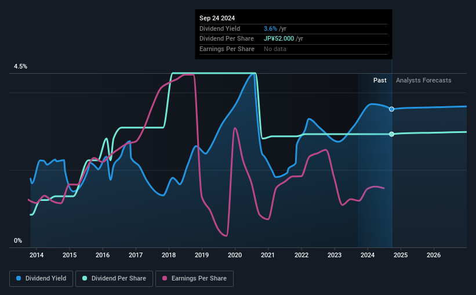Click the 2019 x-axis label

202,255
